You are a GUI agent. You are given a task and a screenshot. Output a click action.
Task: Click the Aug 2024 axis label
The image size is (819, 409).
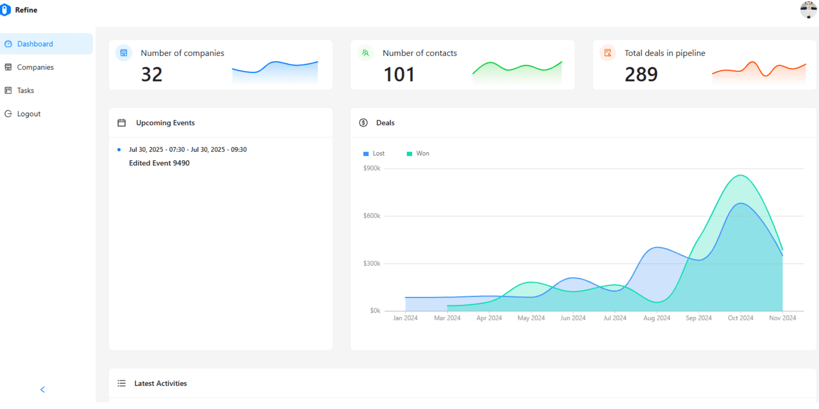tap(657, 318)
